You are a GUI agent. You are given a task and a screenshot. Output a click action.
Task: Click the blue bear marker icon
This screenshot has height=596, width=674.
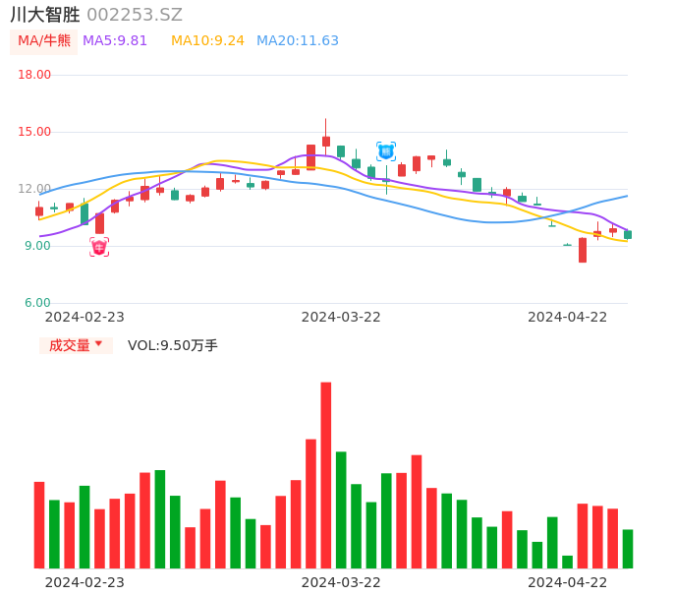(x=386, y=151)
